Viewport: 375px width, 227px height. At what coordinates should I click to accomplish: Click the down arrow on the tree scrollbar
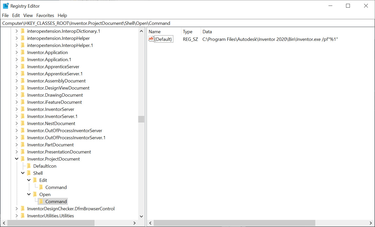click(x=141, y=216)
